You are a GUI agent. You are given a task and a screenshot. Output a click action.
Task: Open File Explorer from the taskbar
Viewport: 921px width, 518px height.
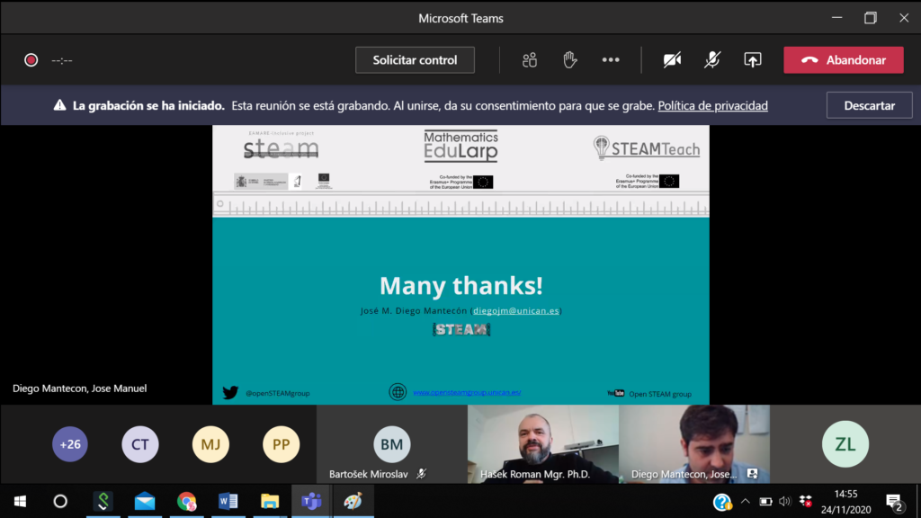coord(270,501)
